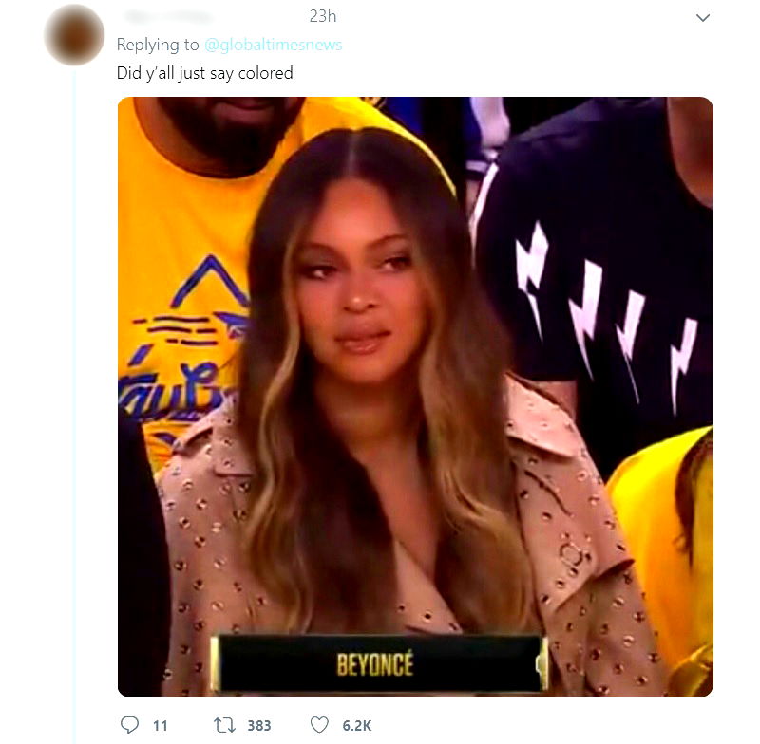This screenshot has height=744, width=760.
Task: Click the reply speech bubble icon
Action: 130,725
